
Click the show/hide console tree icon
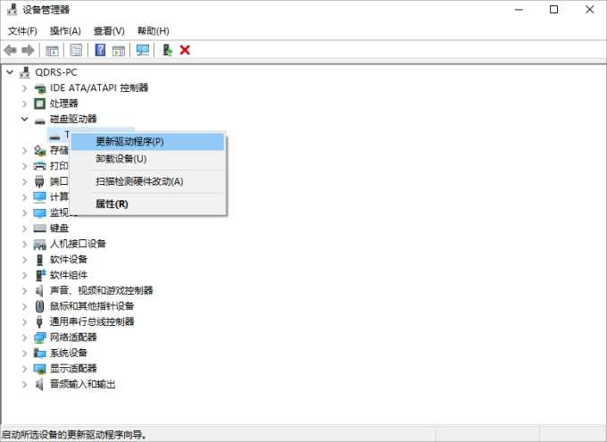click(52, 50)
